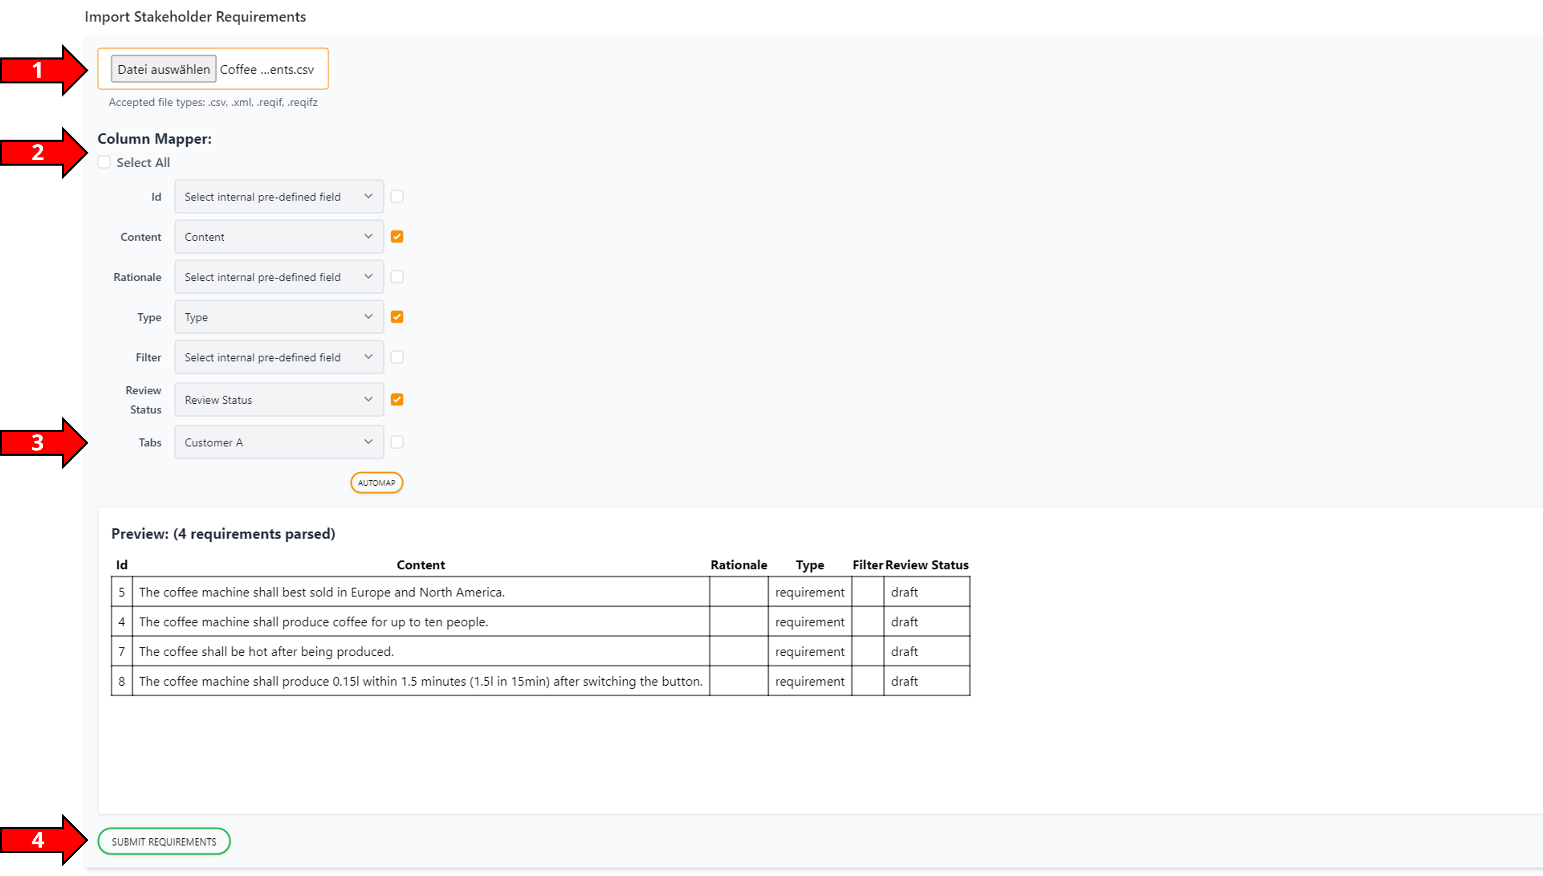Viewport: 1543px width, 876px height.
Task: Click the Rationale row label in mapper
Action: pyautogui.click(x=137, y=277)
